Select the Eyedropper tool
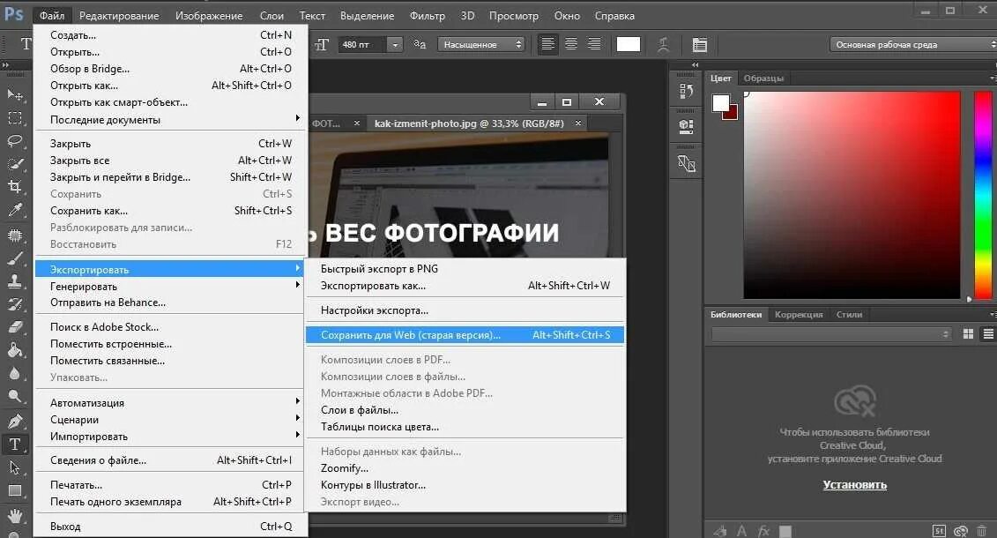 point(15,210)
